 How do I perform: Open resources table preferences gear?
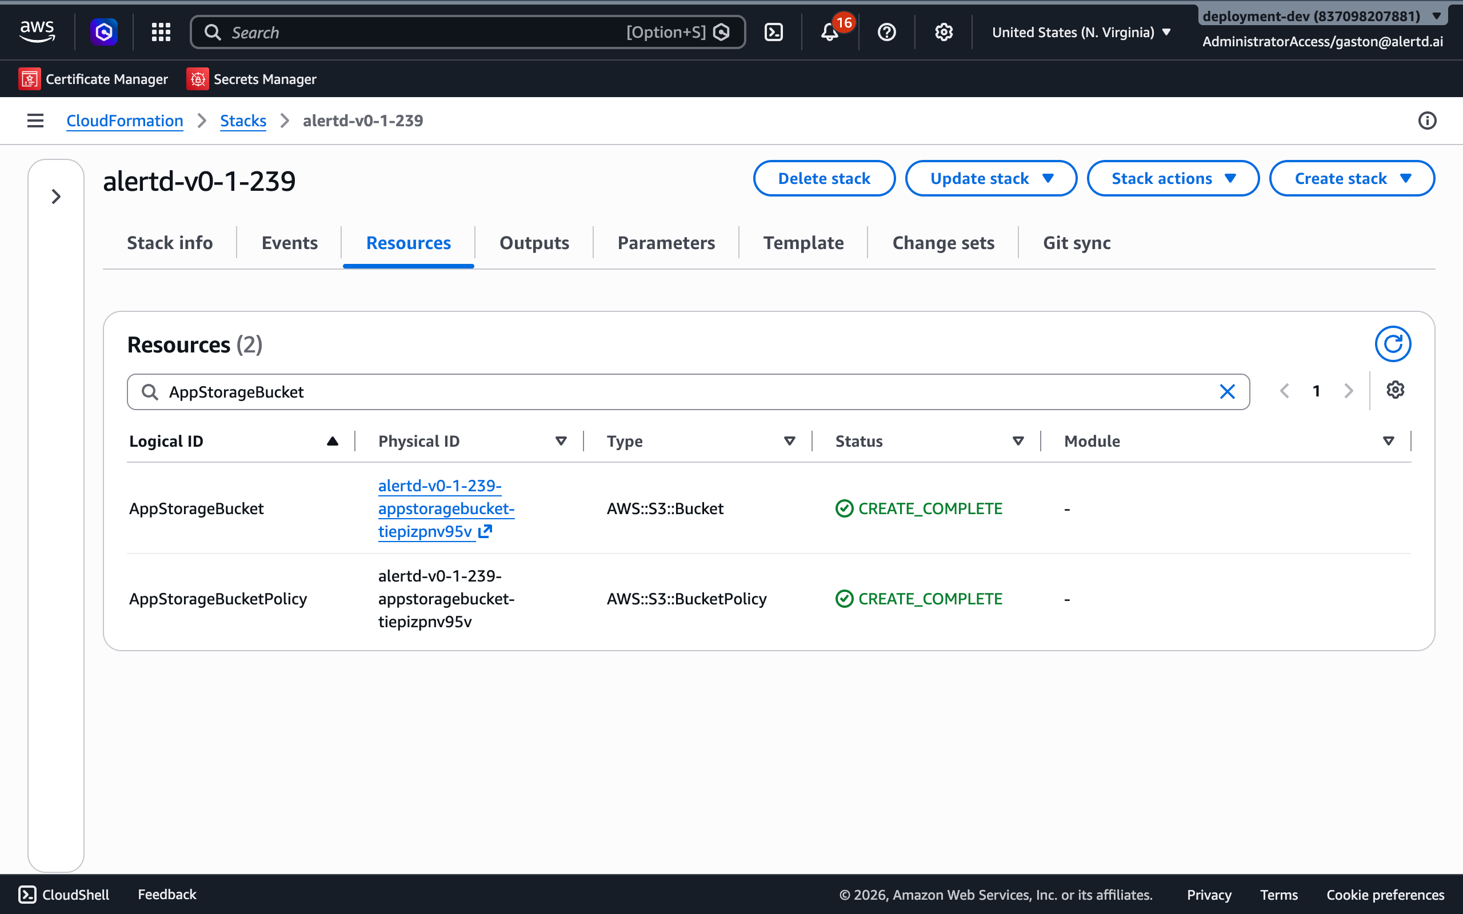click(1396, 390)
